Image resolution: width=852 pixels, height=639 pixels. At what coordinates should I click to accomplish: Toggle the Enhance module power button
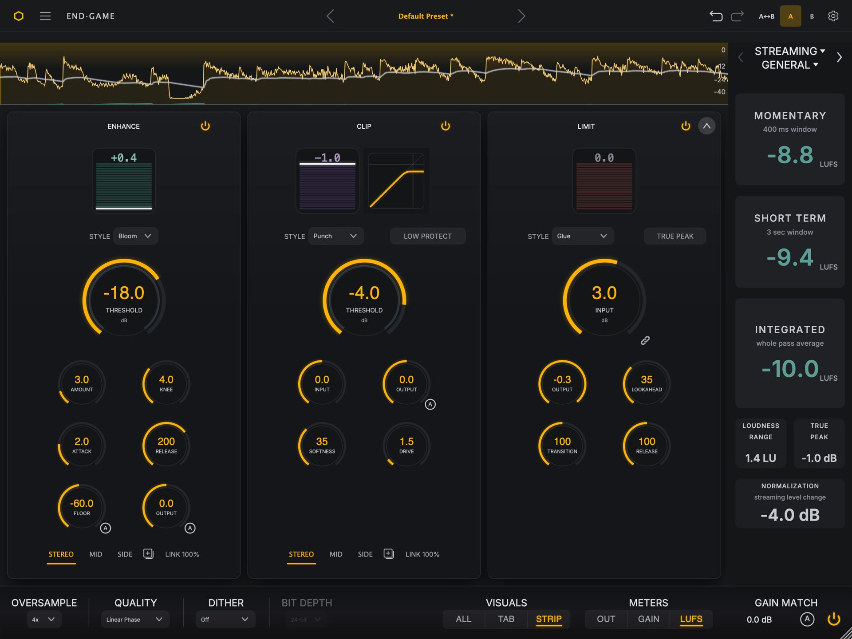[x=205, y=126]
